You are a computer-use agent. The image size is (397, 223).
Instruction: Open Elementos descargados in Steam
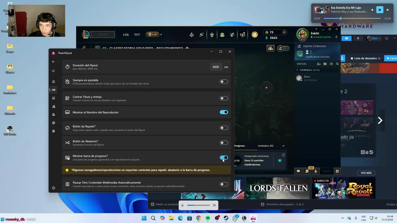coord(282,204)
